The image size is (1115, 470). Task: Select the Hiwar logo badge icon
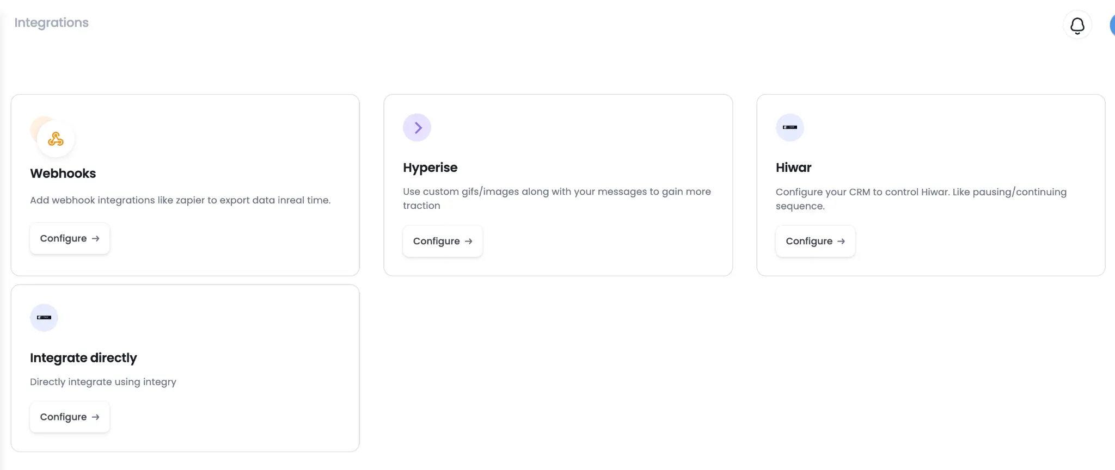(790, 127)
